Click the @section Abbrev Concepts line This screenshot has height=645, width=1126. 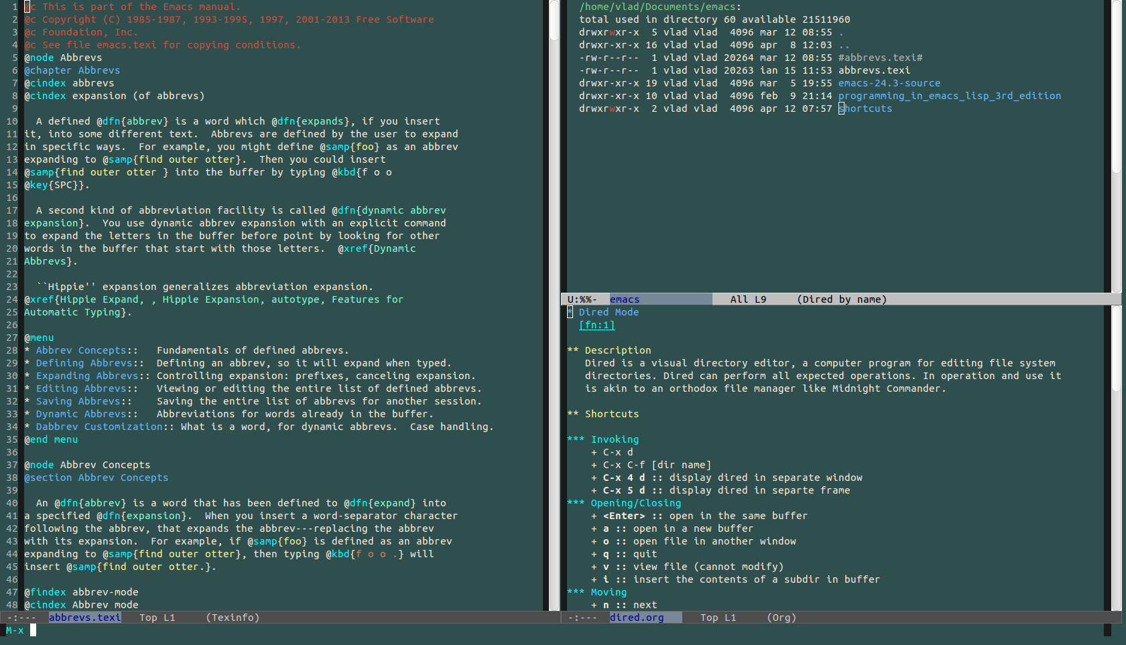click(96, 478)
